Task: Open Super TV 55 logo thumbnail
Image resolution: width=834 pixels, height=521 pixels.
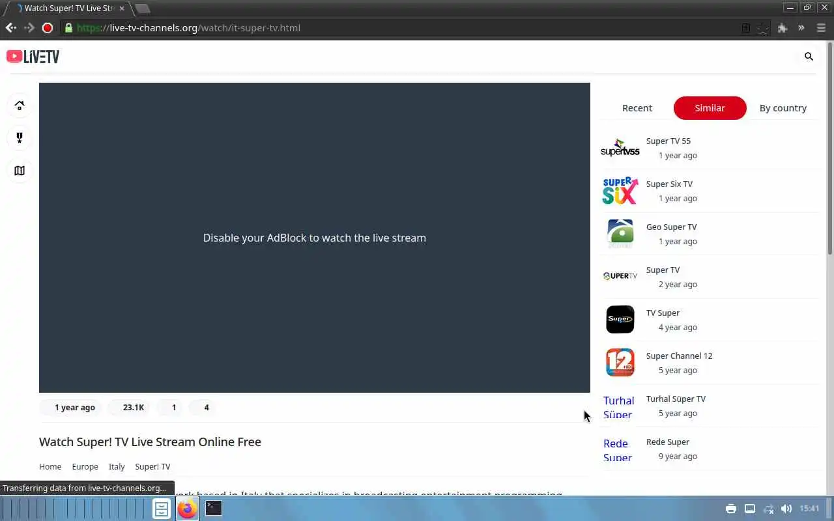Action: pos(620,148)
